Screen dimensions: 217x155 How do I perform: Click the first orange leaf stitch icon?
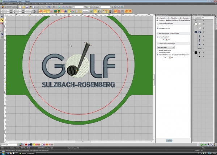click(x=41, y=11)
